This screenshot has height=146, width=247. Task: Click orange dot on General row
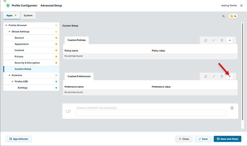(56, 38)
